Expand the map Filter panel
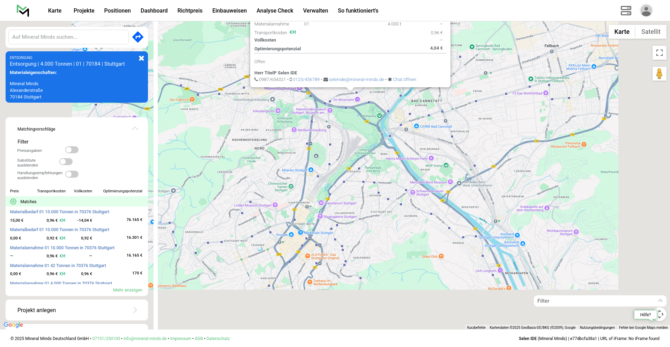This screenshot has width=670, height=347. 660,301
